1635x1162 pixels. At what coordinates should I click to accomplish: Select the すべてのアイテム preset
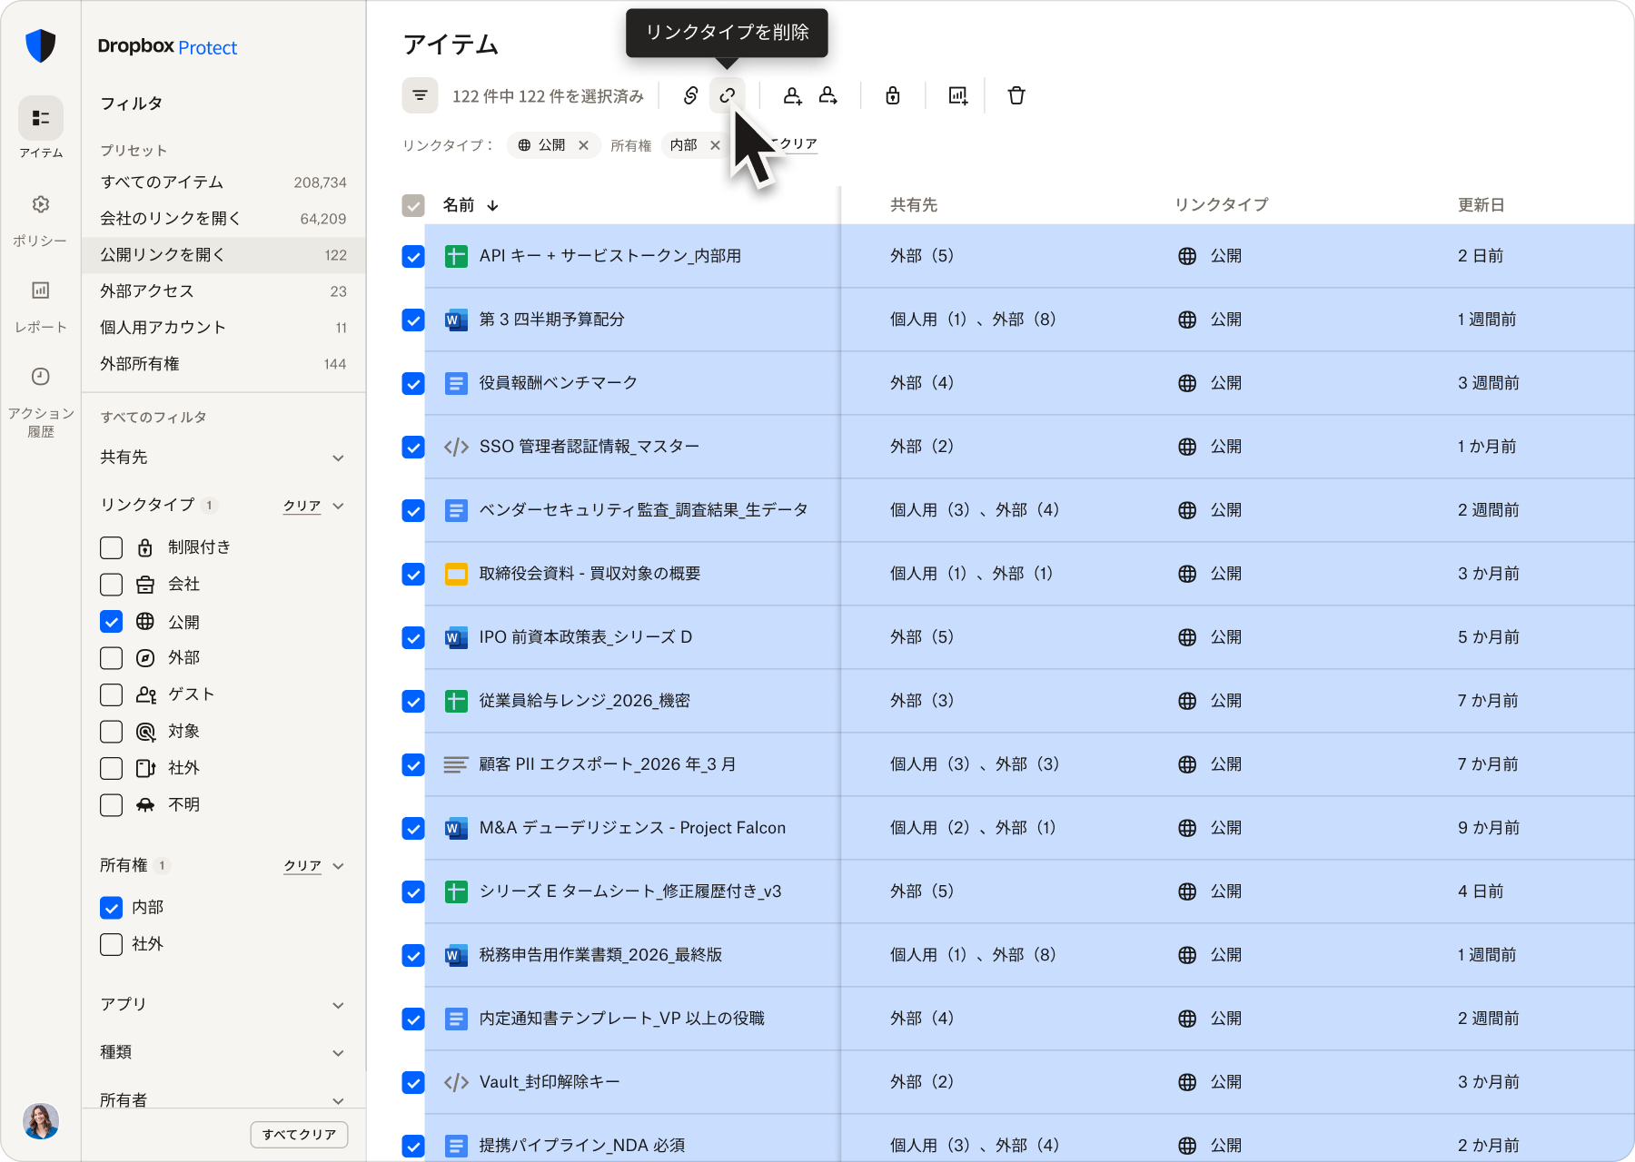coord(223,182)
